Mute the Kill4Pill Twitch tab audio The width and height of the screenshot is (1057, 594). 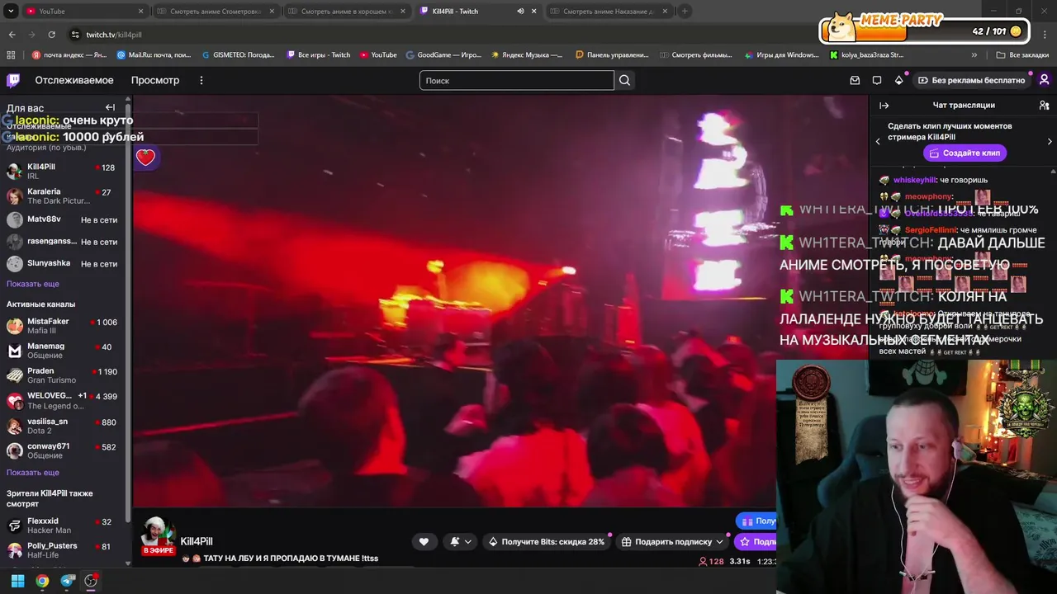point(520,11)
